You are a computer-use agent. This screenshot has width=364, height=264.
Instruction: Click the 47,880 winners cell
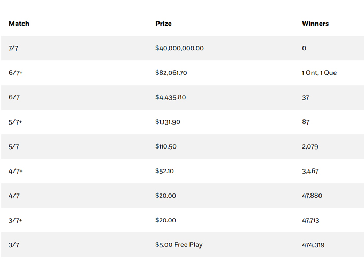click(312, 196)
